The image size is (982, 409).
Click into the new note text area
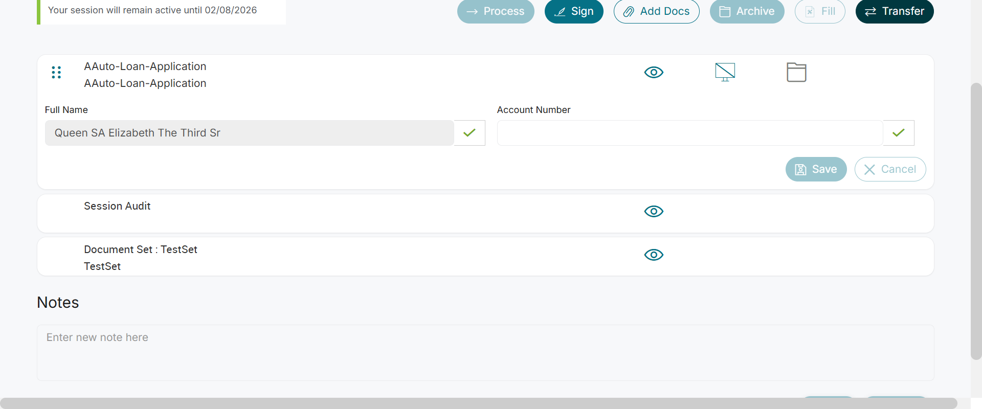pyautogui.click(x=485, y=353)
